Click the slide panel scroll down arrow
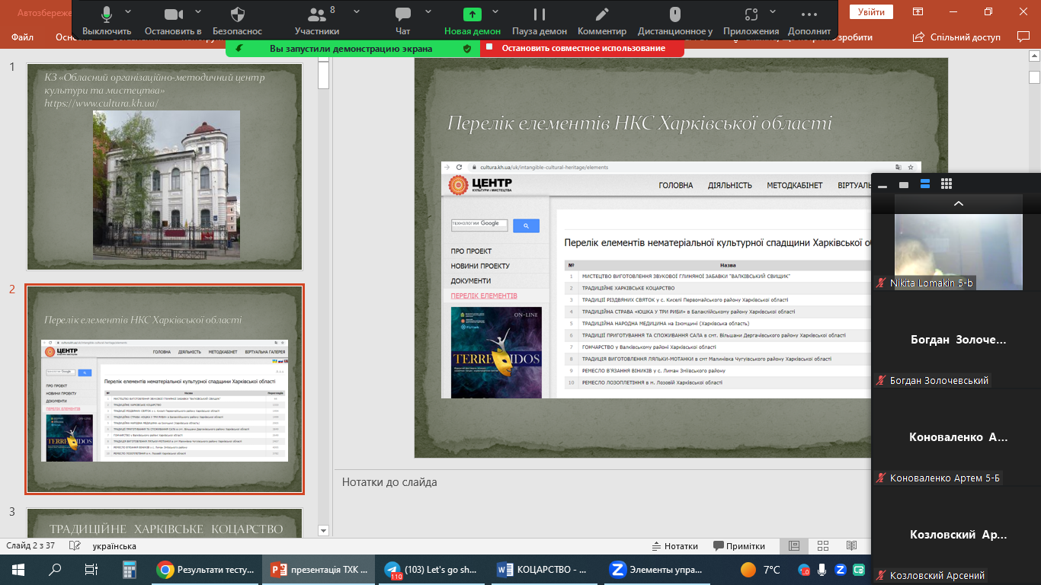The width and height of the screenshot is (1041, 585). point(322,531)
